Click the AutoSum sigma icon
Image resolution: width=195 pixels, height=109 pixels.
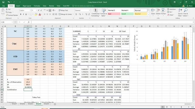click(x=168, y=9)
